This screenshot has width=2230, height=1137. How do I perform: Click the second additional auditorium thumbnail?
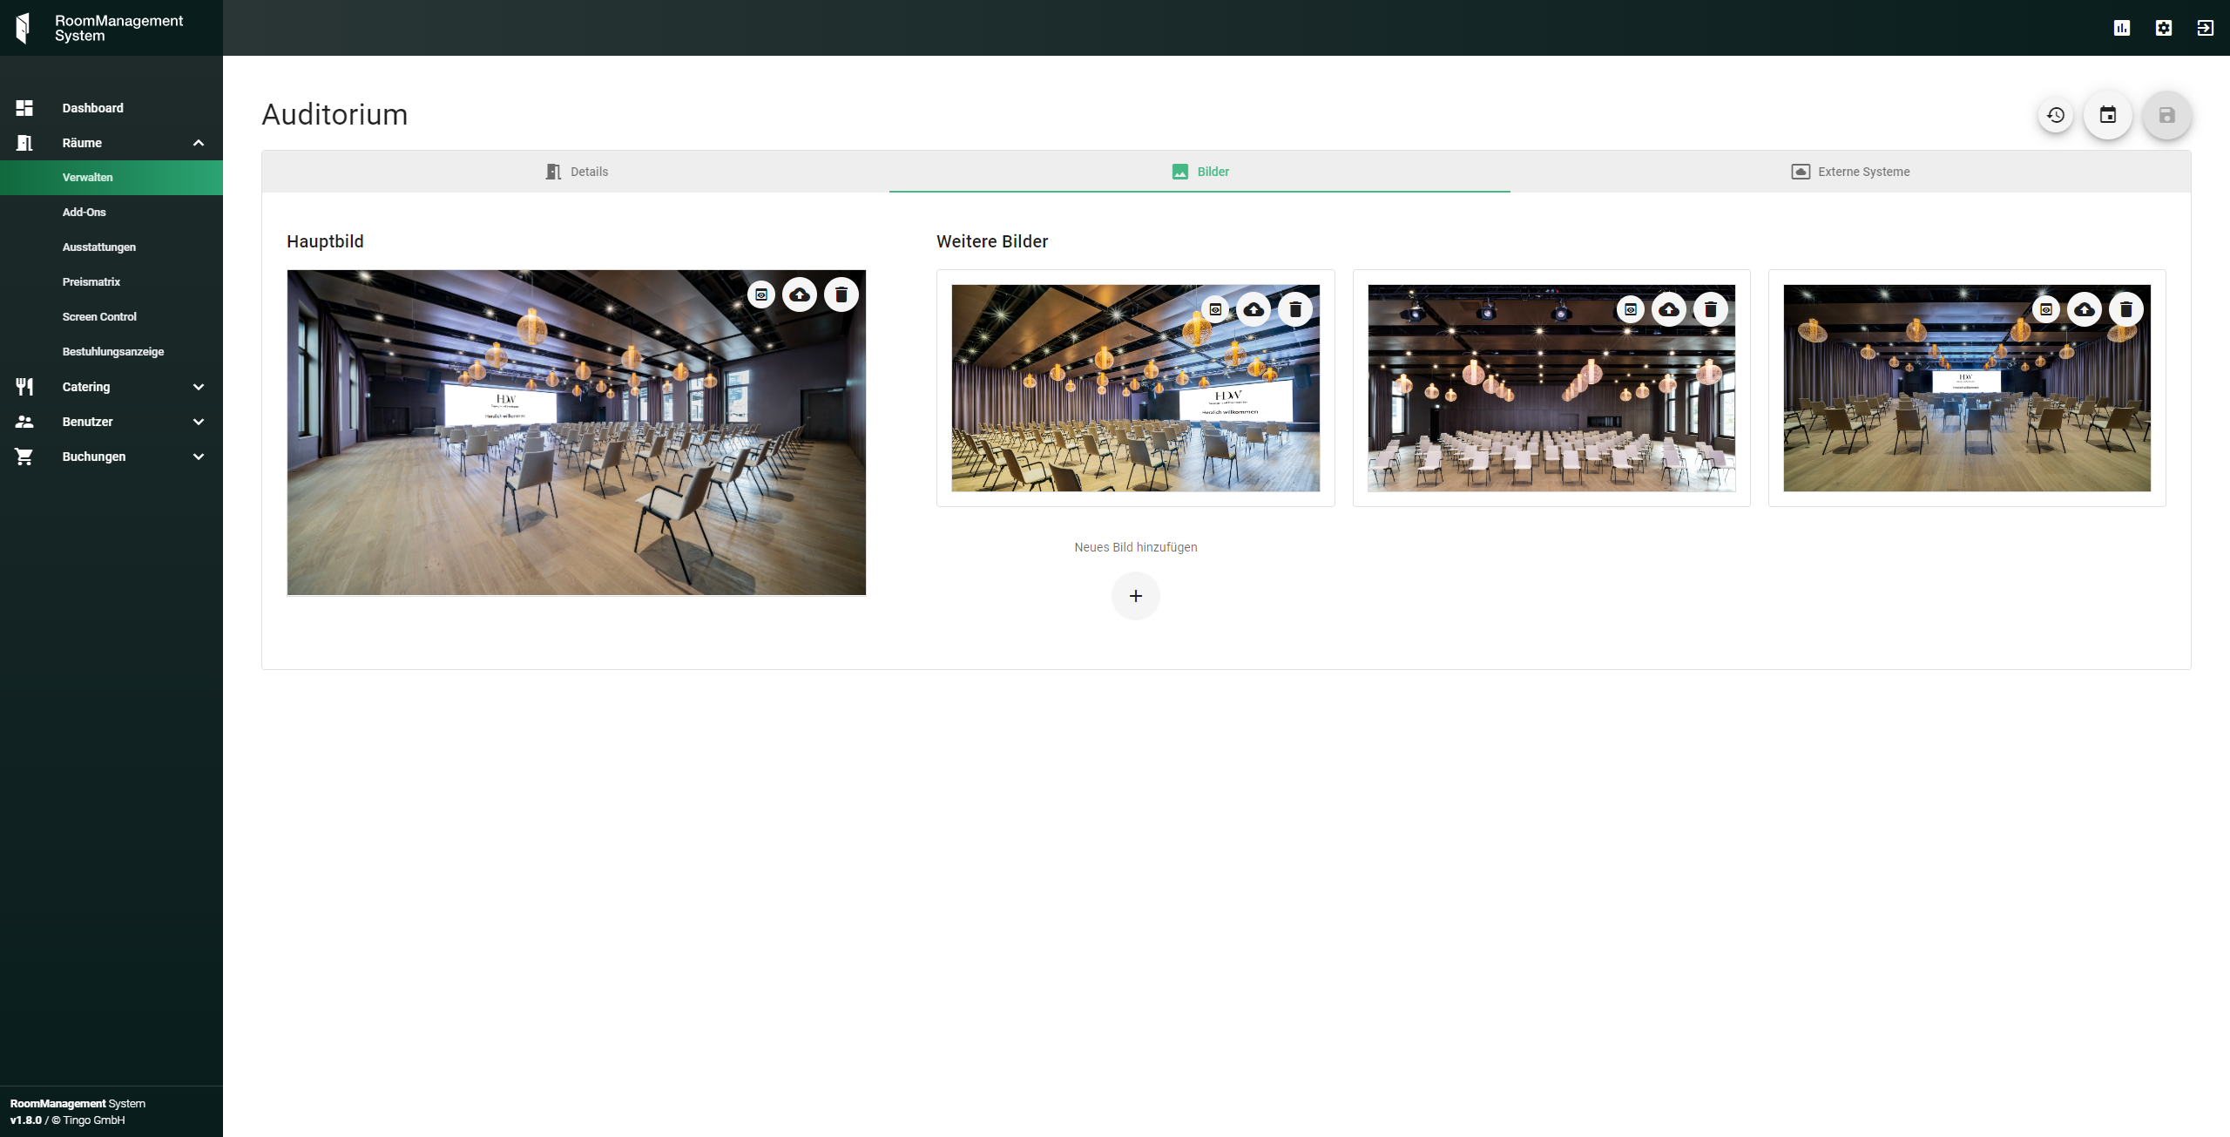click(1551, 409)
